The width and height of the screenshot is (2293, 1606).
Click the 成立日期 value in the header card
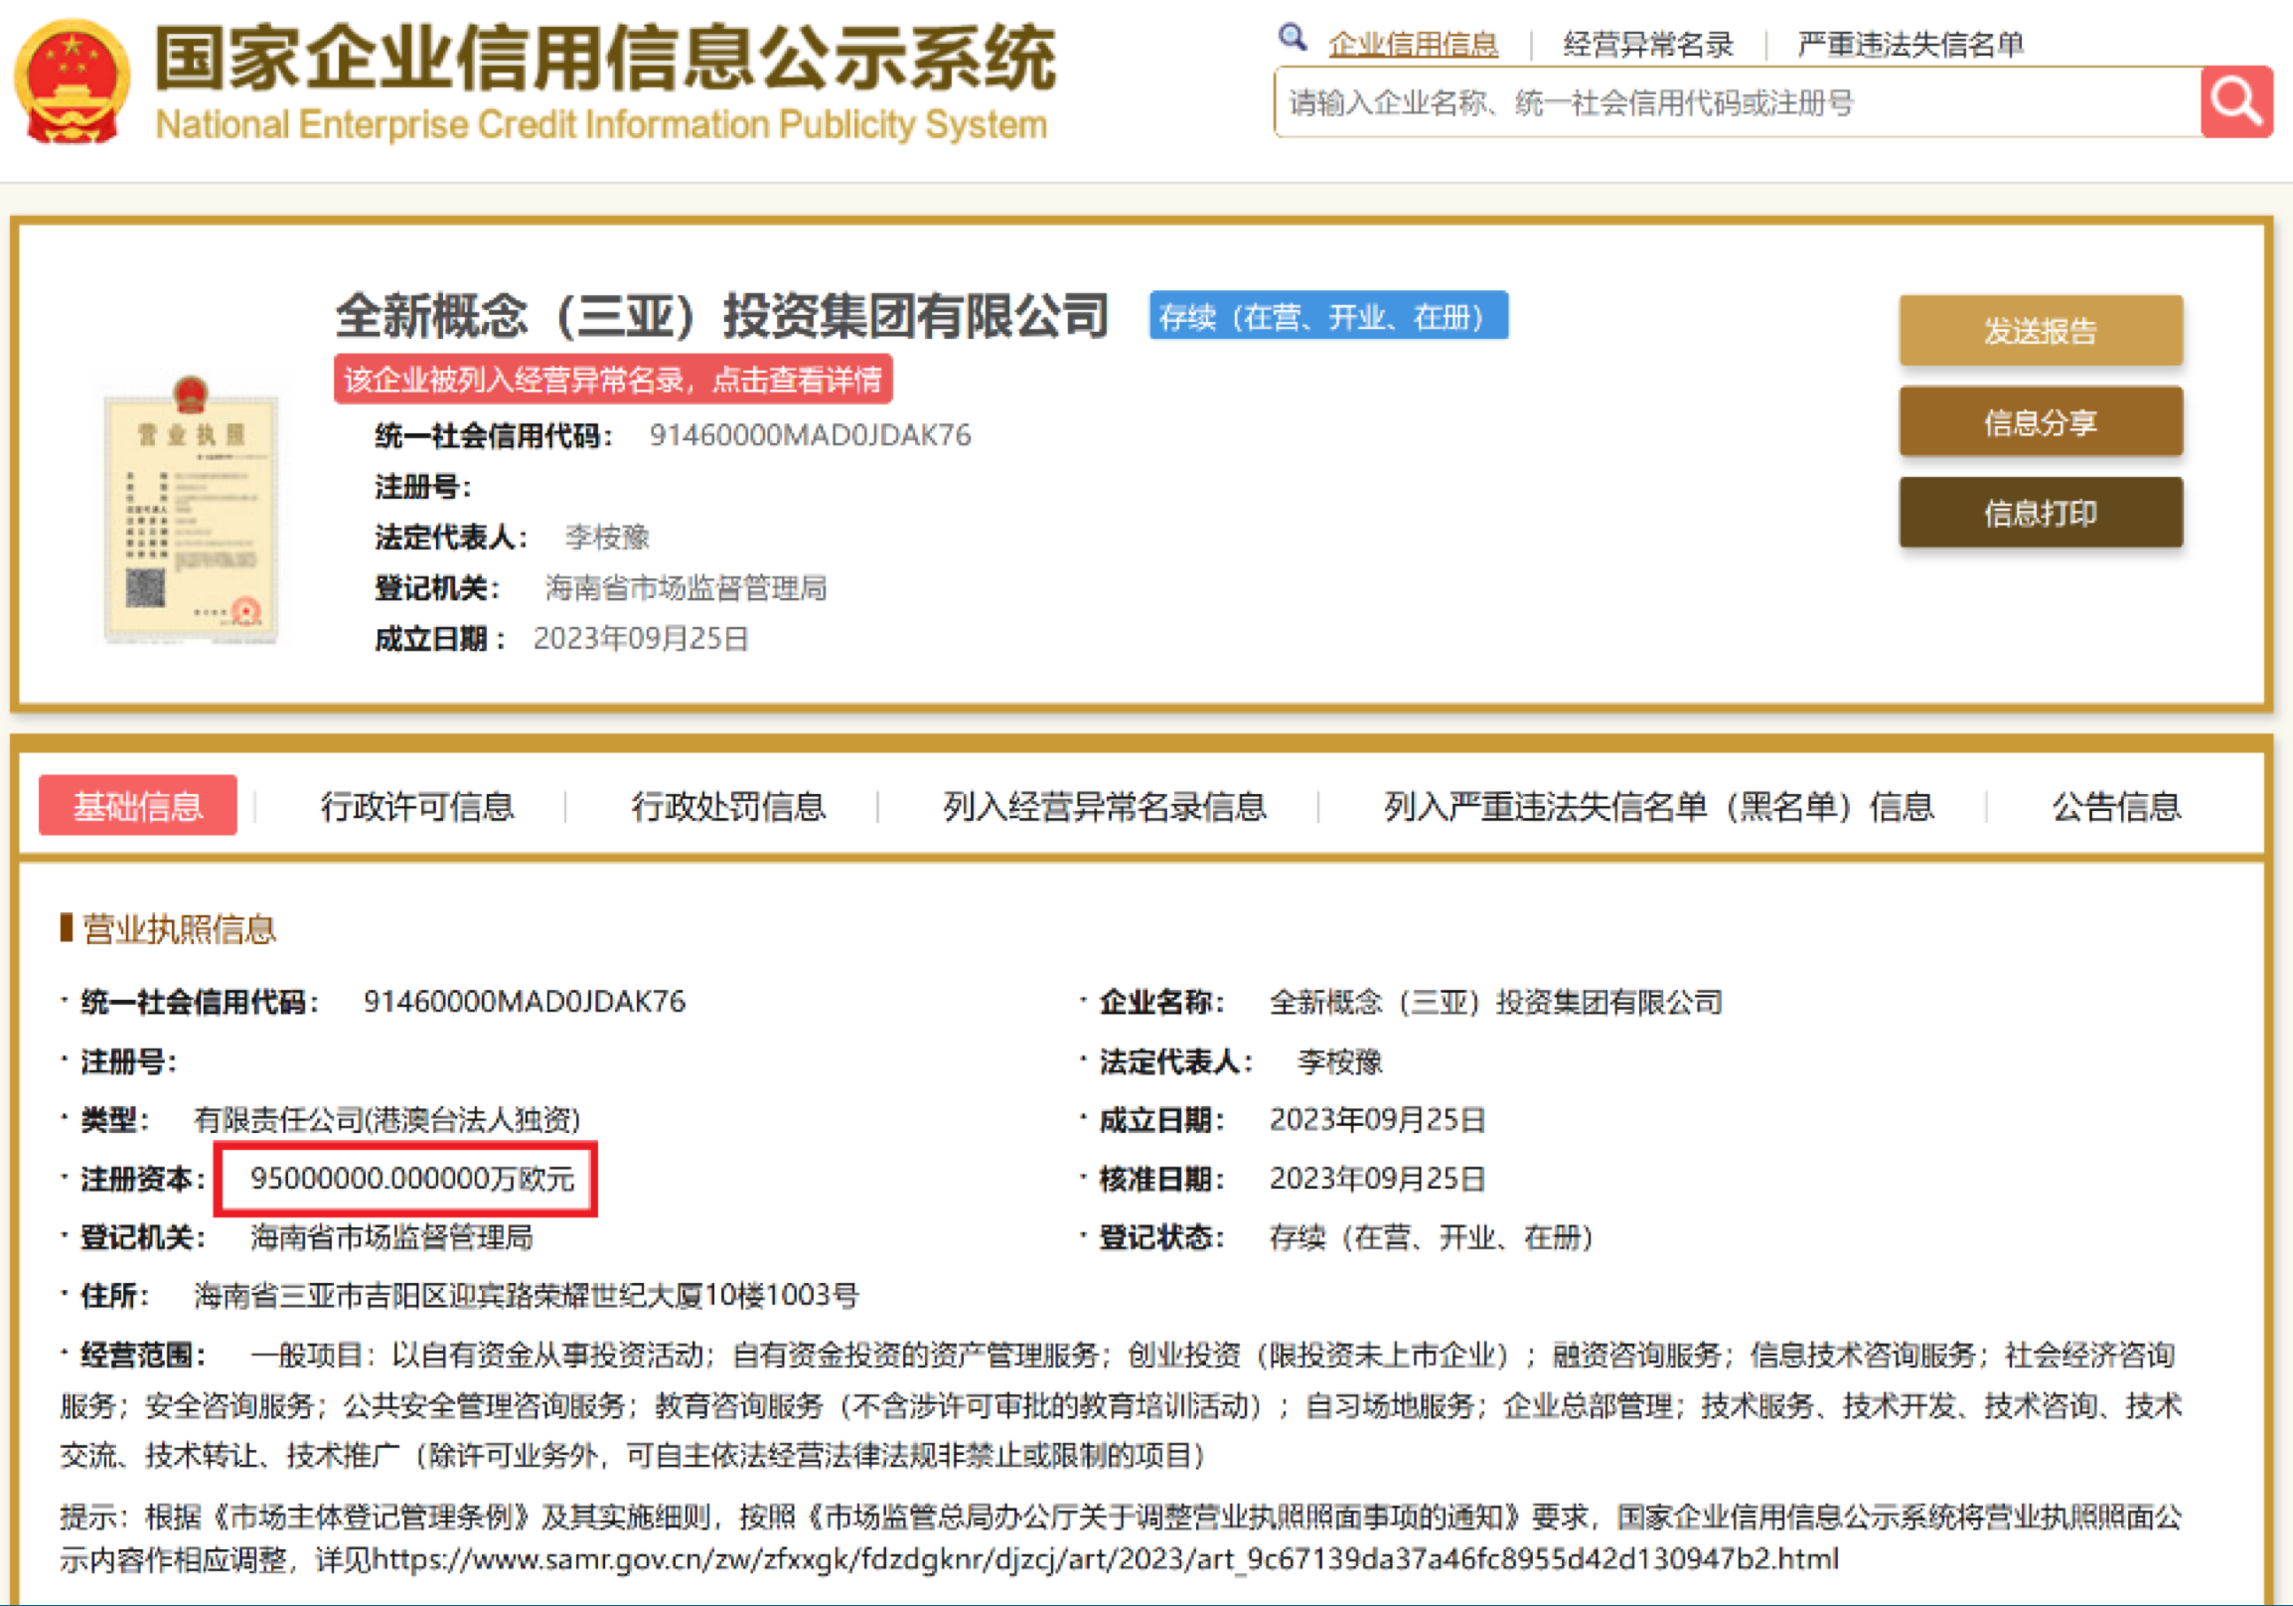tap(641, 638)
